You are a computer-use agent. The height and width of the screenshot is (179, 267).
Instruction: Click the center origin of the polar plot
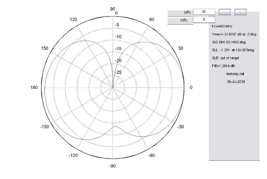(x=113, y=88)
